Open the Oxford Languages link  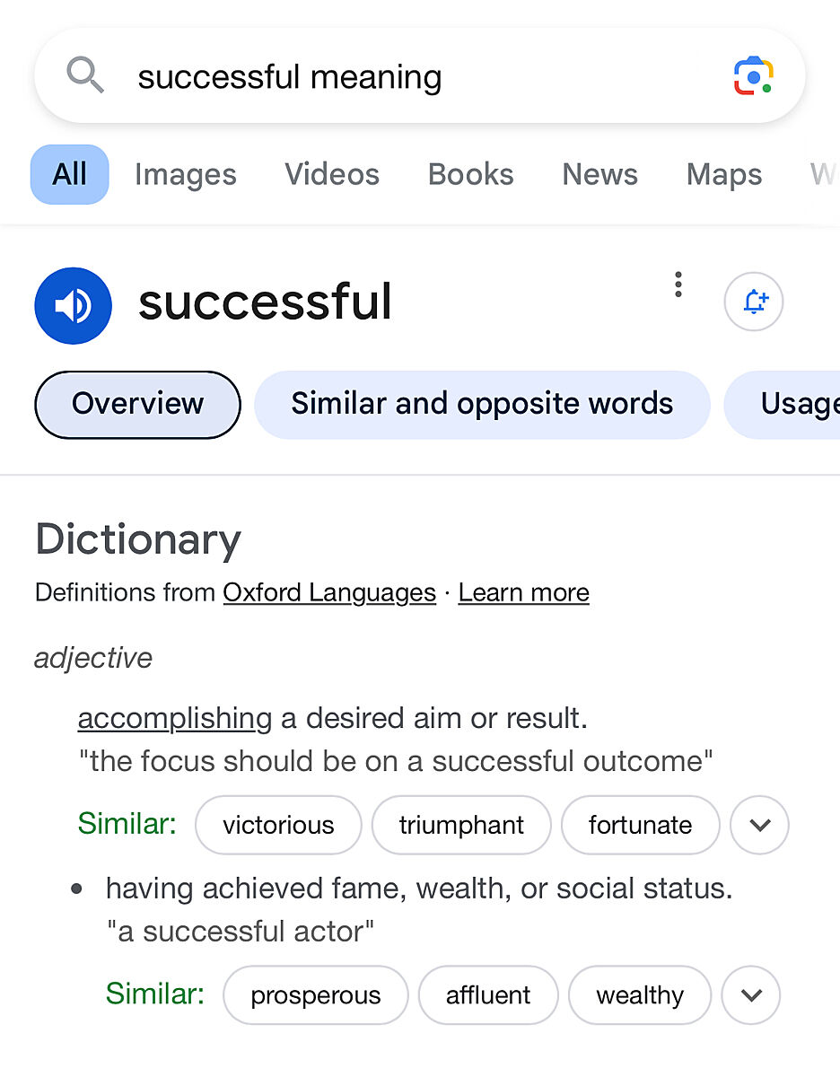(329, 592)
